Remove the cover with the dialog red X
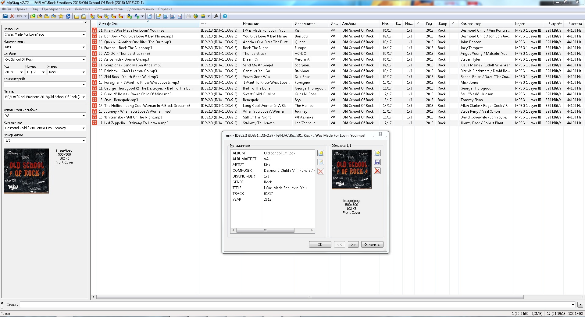 377,171
